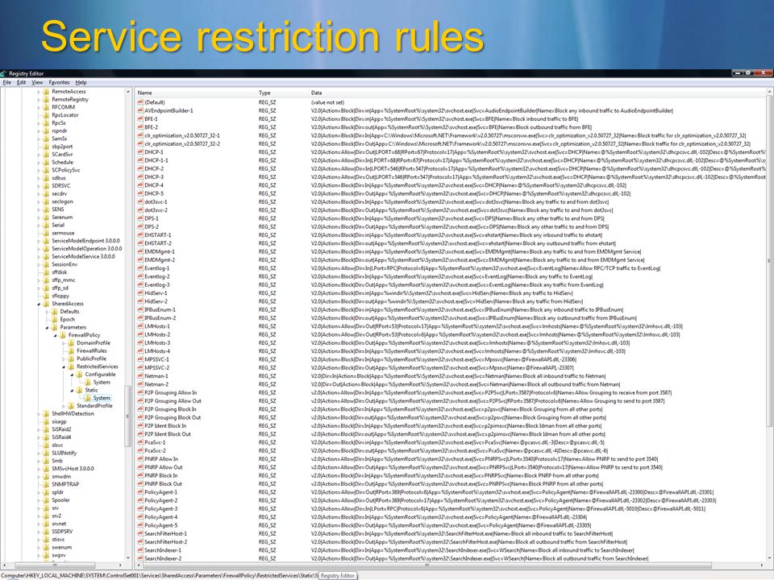Select the SSDPSRV folder icon
This screenshot has width=774, height=580.
47,531
